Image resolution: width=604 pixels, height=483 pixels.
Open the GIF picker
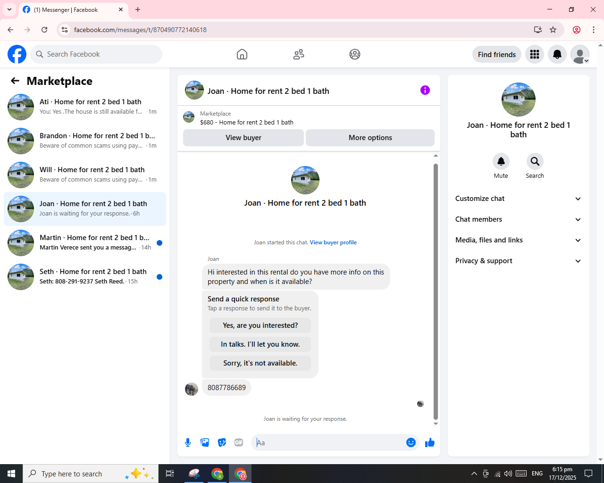[x=239, y=442]
